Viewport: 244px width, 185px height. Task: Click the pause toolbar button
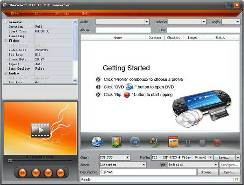tap(188, 143)
